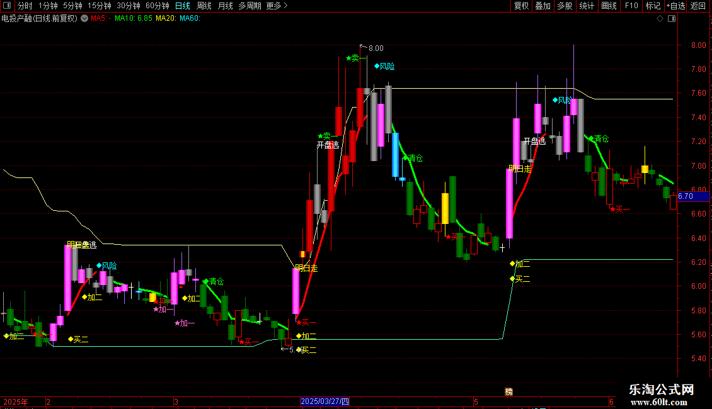Select the 60分钟 period tab

click(158, 6)
